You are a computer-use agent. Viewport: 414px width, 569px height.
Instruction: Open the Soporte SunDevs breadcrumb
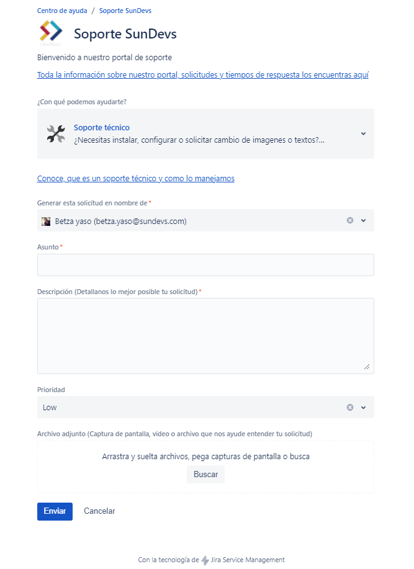point(125,11)
